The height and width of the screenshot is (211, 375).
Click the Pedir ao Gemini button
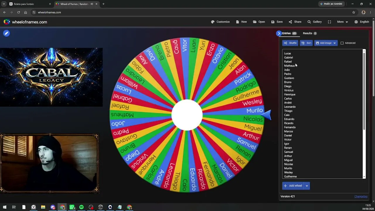(331, 4)
